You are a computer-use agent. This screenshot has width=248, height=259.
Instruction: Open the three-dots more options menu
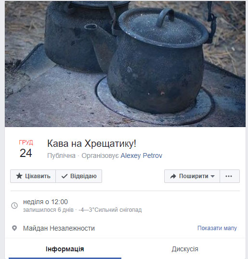click(x=230, y=176)
